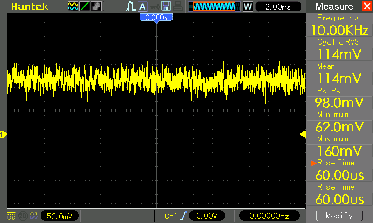Viewport: 373px width, 223px height.
Task: Select the Frequency measurement label
Action: 338,18
